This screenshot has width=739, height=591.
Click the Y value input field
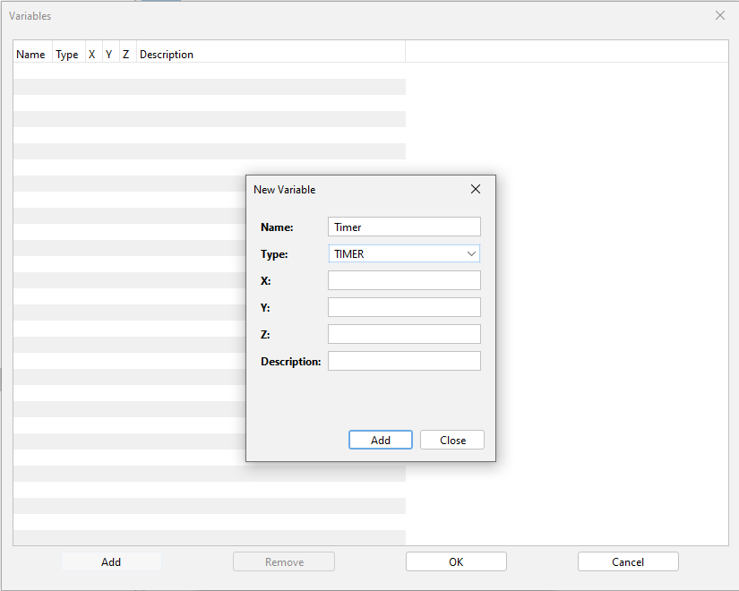(x=404, y=307)
